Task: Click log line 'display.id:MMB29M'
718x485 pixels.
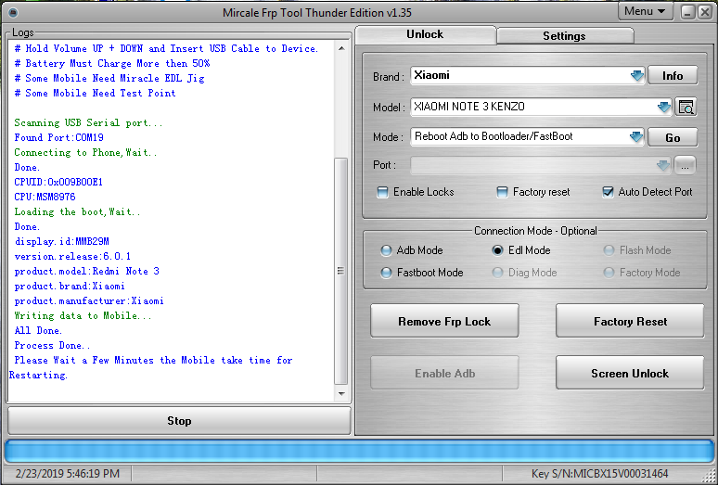Action: pyautogui.click(x=62, y=241)
